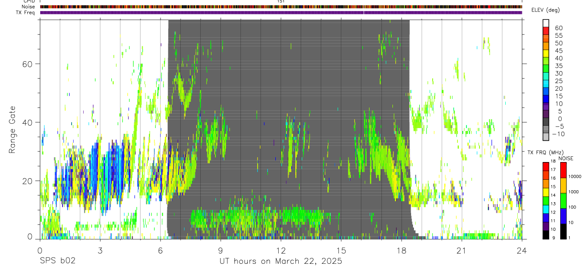587x271 pixels.
Task: Click the '50' label on ELEV colorbar
Action: (x=558, y=43)
